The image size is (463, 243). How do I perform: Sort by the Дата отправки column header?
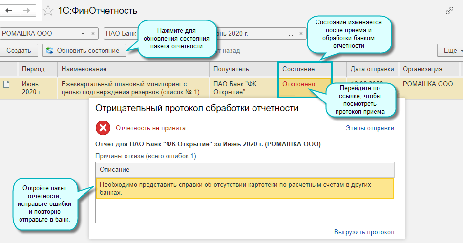click(x=372, y=69)
